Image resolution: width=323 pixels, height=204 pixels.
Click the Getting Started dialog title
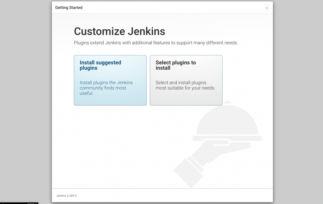tap(69, 8)
